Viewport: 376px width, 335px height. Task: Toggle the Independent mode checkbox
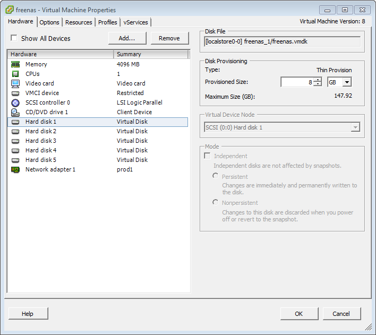click(x=208, y=156)
